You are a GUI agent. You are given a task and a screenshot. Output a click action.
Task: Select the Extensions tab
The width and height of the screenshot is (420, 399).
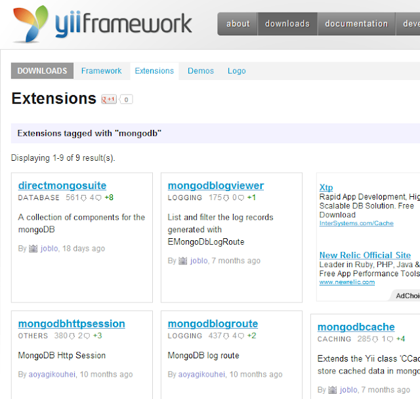154,71
